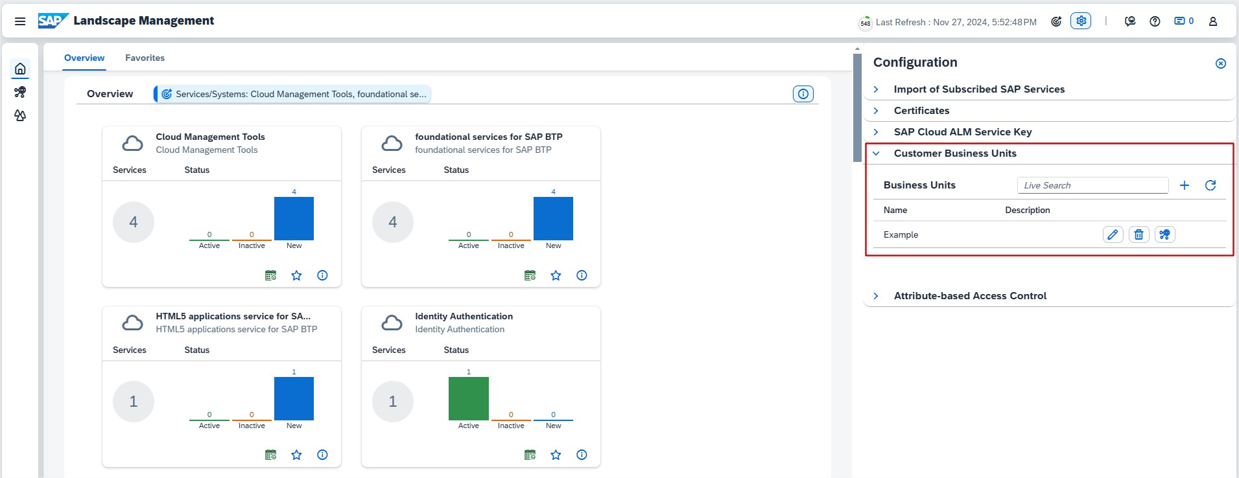Open the user profile icon
Viewport: 1239px width, 478px height.
coord(1212,21)
